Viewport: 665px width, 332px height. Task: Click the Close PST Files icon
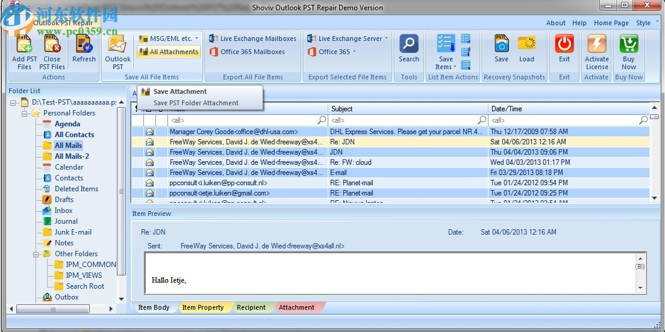pos(52,46)
